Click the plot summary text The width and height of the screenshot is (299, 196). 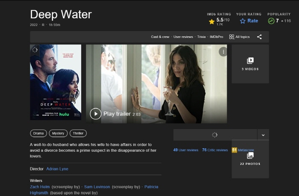pyautogui.click(x=93, y=150)
